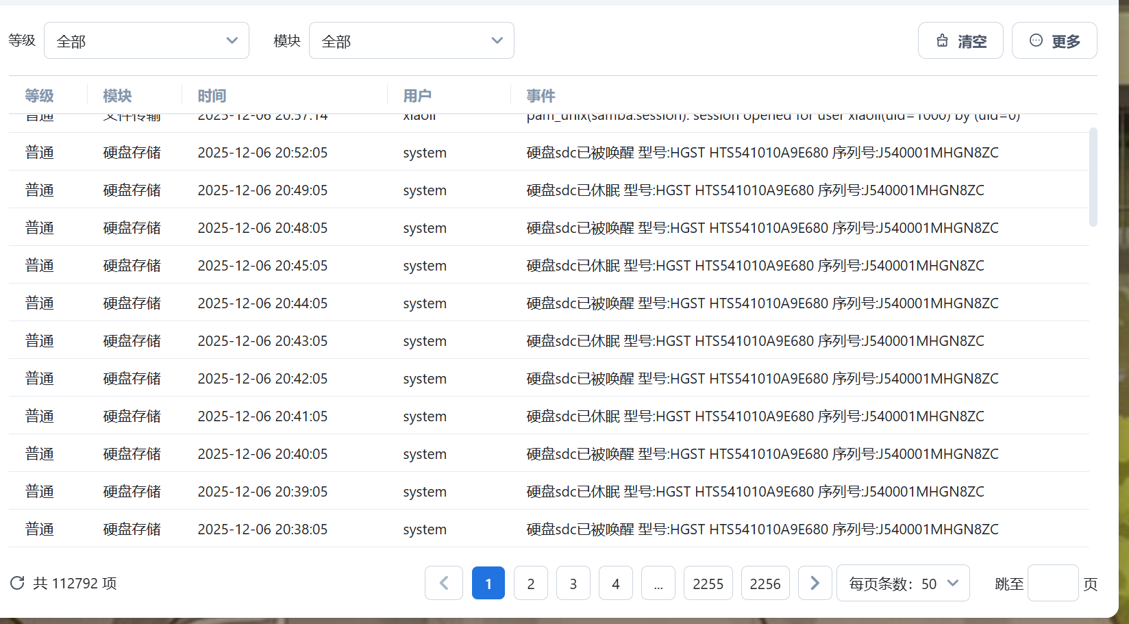Select the timestamp 2025-12-06 20:42:05

pyautogui.click(x=262, y=379)
